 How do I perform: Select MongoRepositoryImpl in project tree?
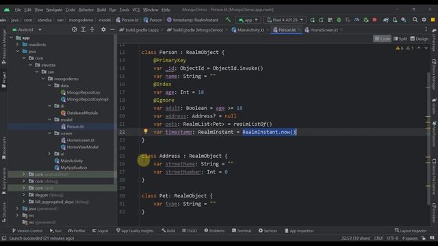(x=85, y=99)
